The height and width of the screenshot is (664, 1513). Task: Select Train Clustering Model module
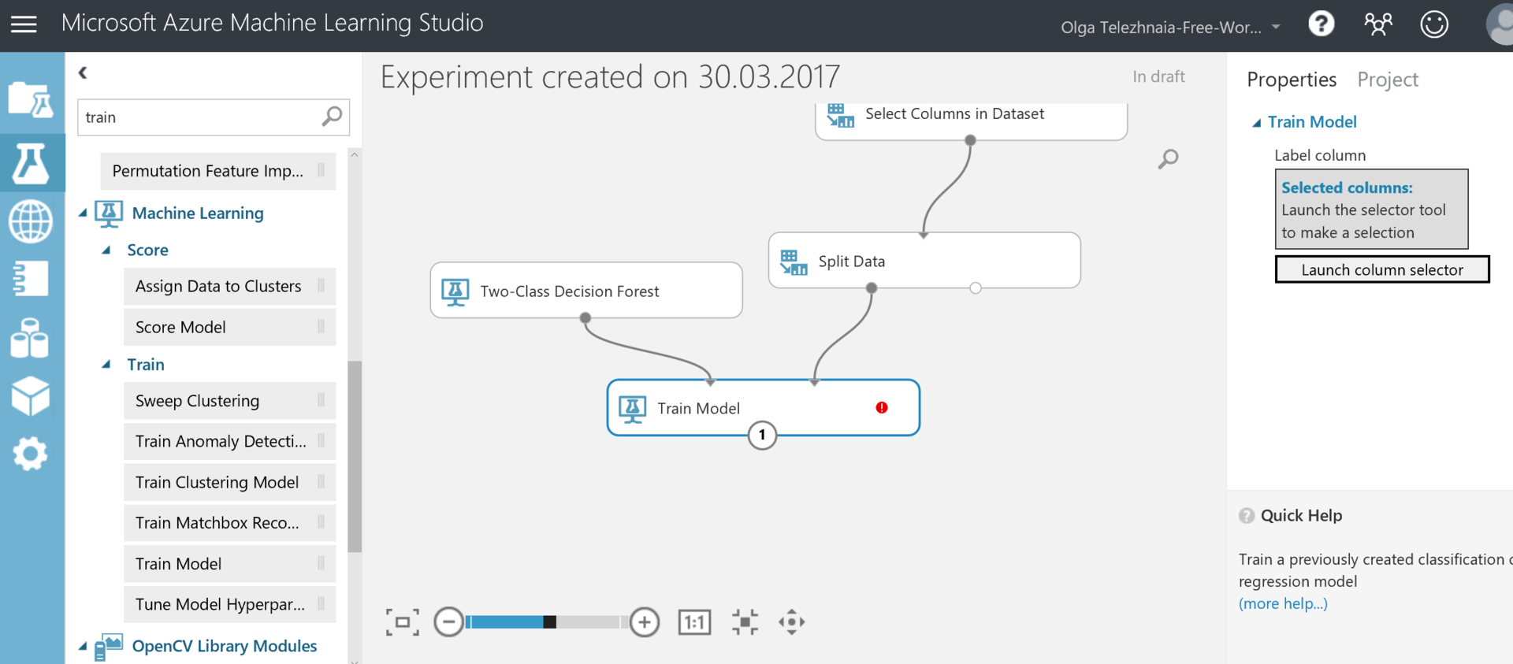tap(230, 482)
